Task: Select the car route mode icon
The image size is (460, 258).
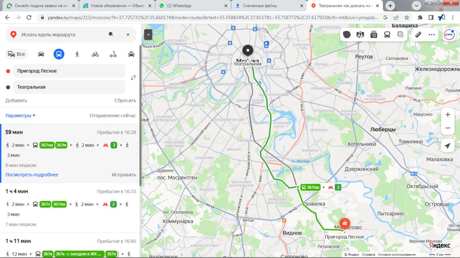Action: tap(41, 54)
